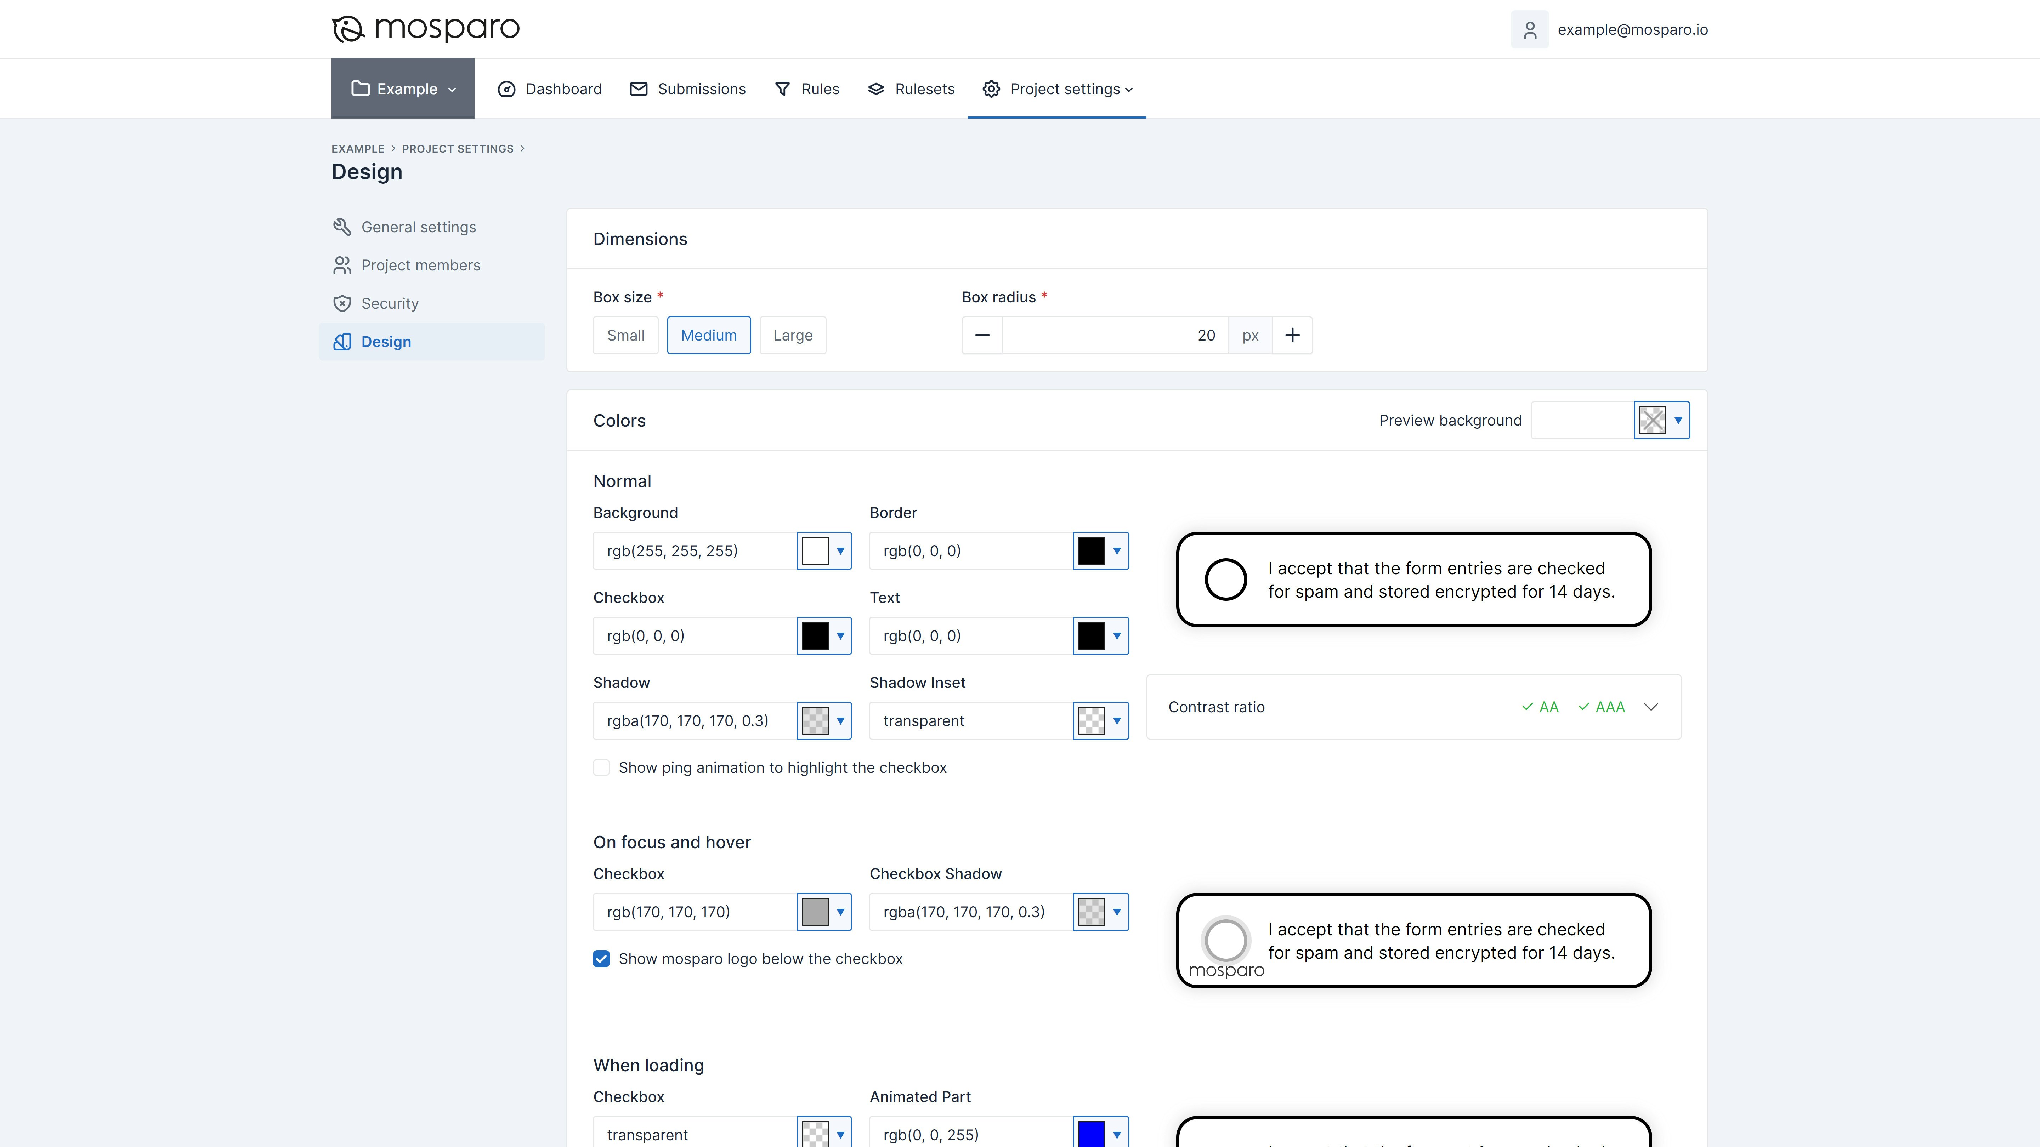Click PROJECT SETTINGS breadcrumb link
The height and width of the screenshot is (1147, 2040).
[458, 149]
